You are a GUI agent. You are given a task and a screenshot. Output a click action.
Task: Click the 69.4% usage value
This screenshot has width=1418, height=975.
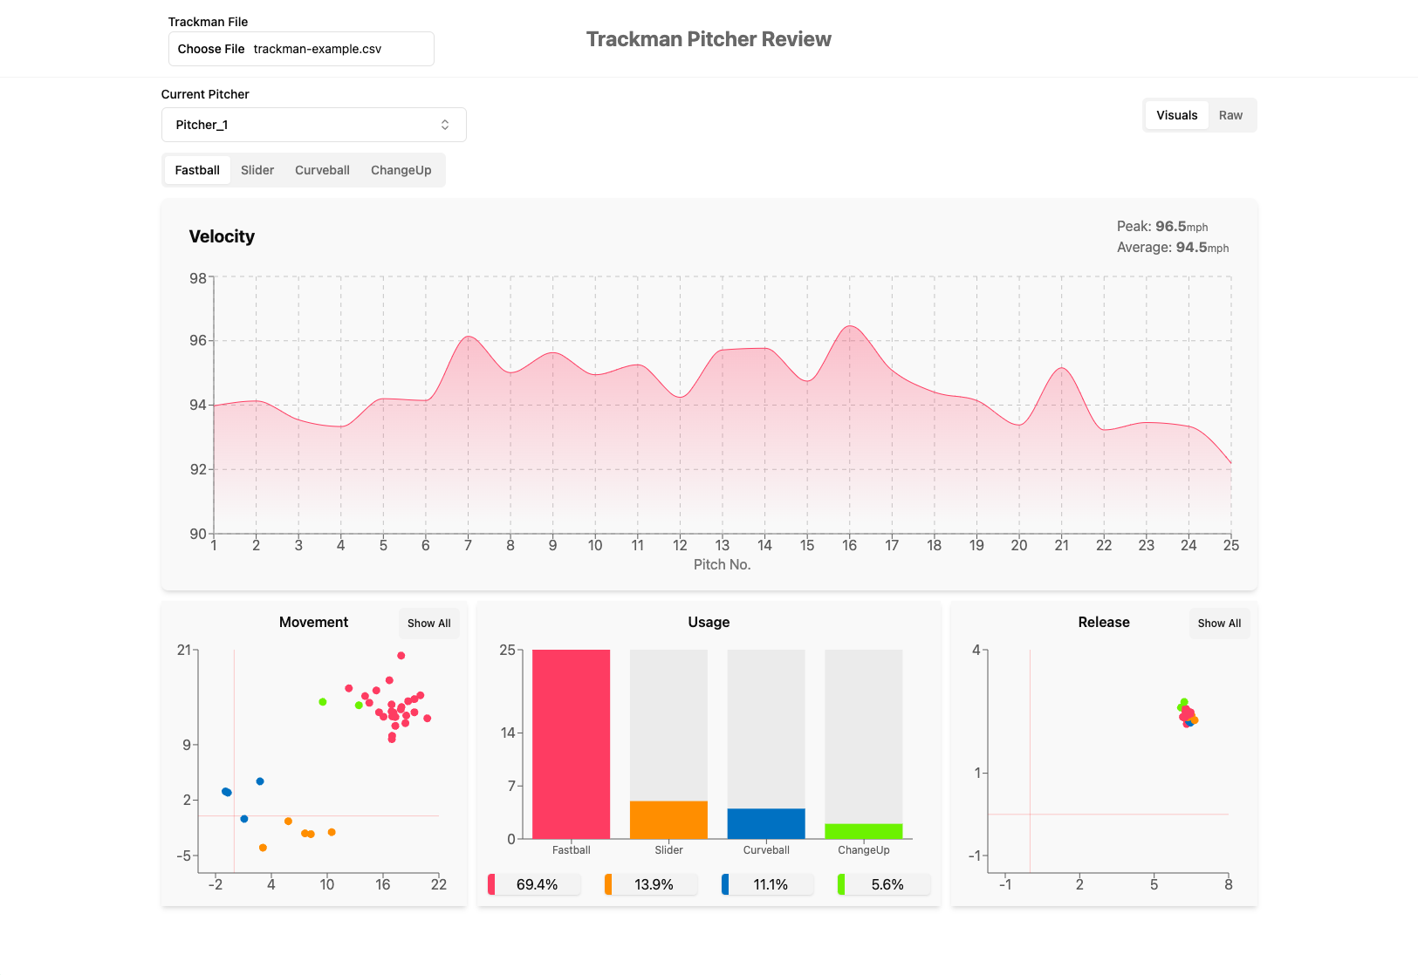coord(537,884)
